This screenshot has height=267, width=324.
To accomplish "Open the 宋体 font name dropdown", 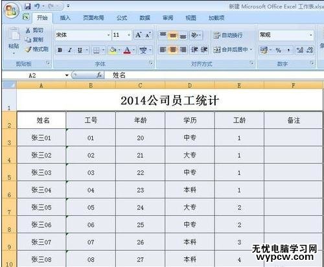I will tap(109, 35).
